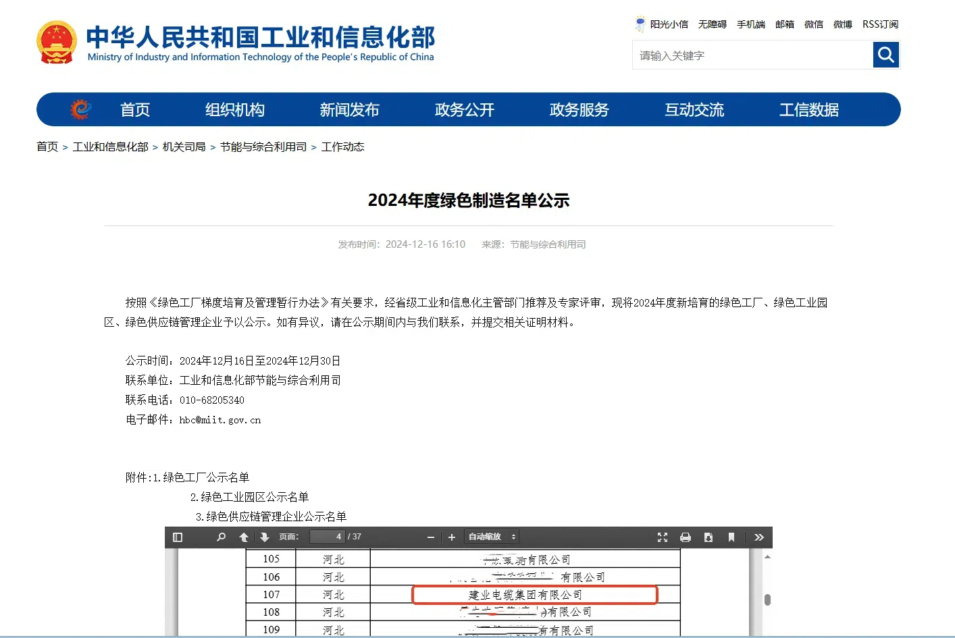Zoom out of the PDF document
Viewport: 955px width, 638px height.
[x=430, y=537]
